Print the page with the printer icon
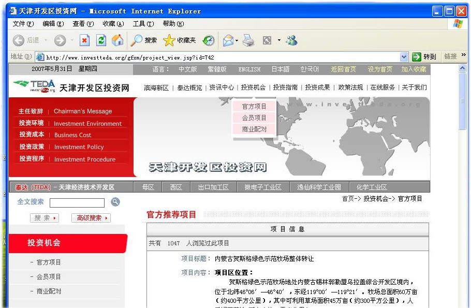Screen dimensions: 471x308 248,40
